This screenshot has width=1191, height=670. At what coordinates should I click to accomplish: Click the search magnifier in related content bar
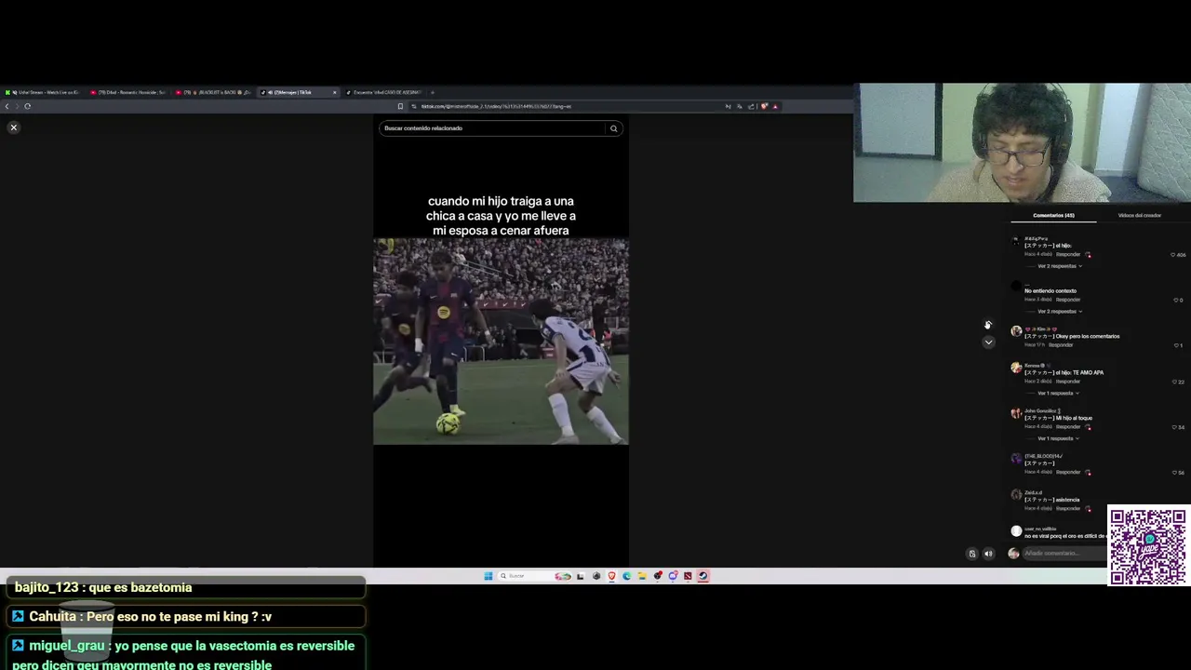[613, 128]
